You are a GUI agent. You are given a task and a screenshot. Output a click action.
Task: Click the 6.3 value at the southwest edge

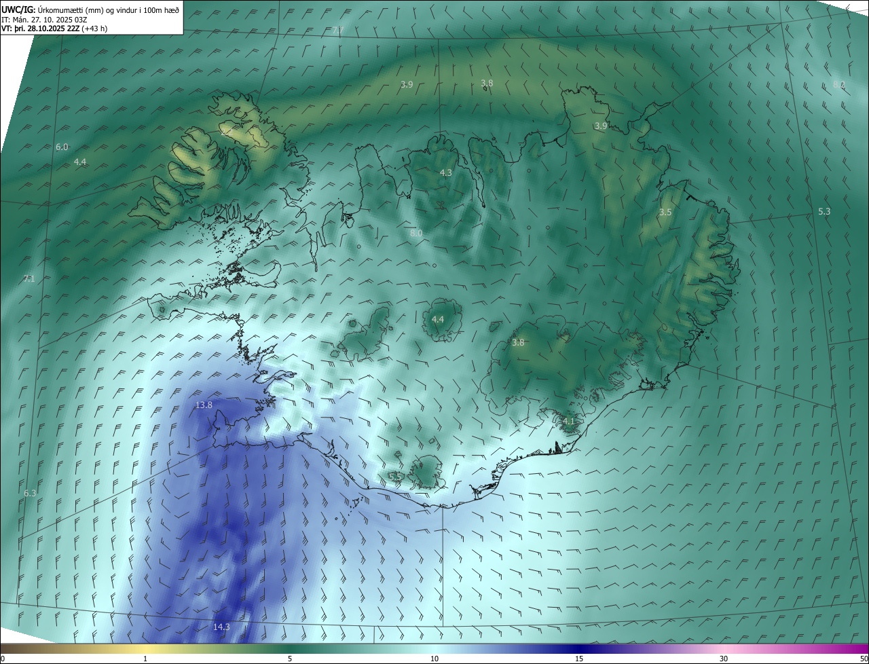(x=30, y=493)
